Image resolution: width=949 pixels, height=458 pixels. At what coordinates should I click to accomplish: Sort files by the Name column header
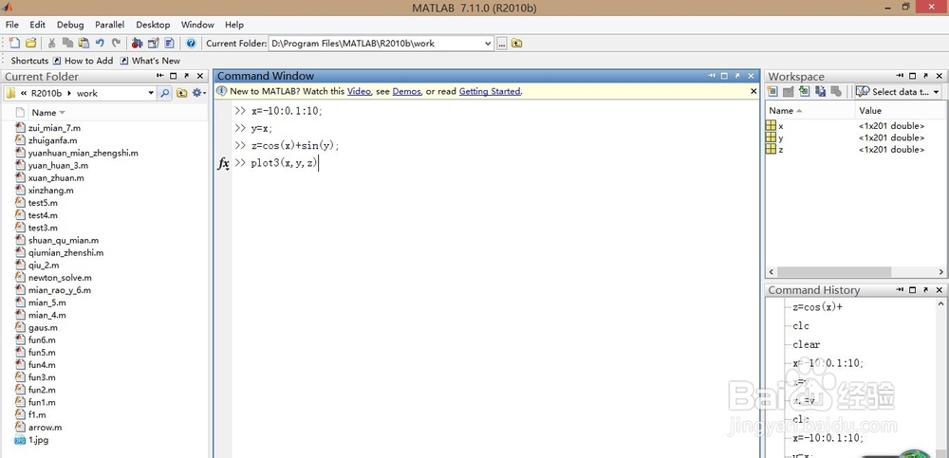47,113
